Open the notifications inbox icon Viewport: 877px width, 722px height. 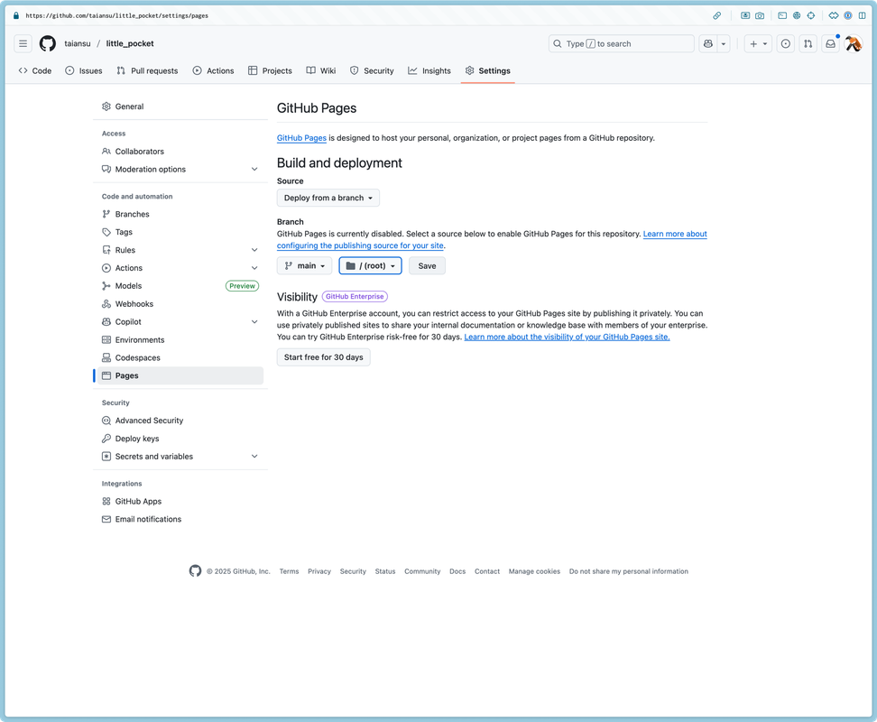click(x=831, y=43)
